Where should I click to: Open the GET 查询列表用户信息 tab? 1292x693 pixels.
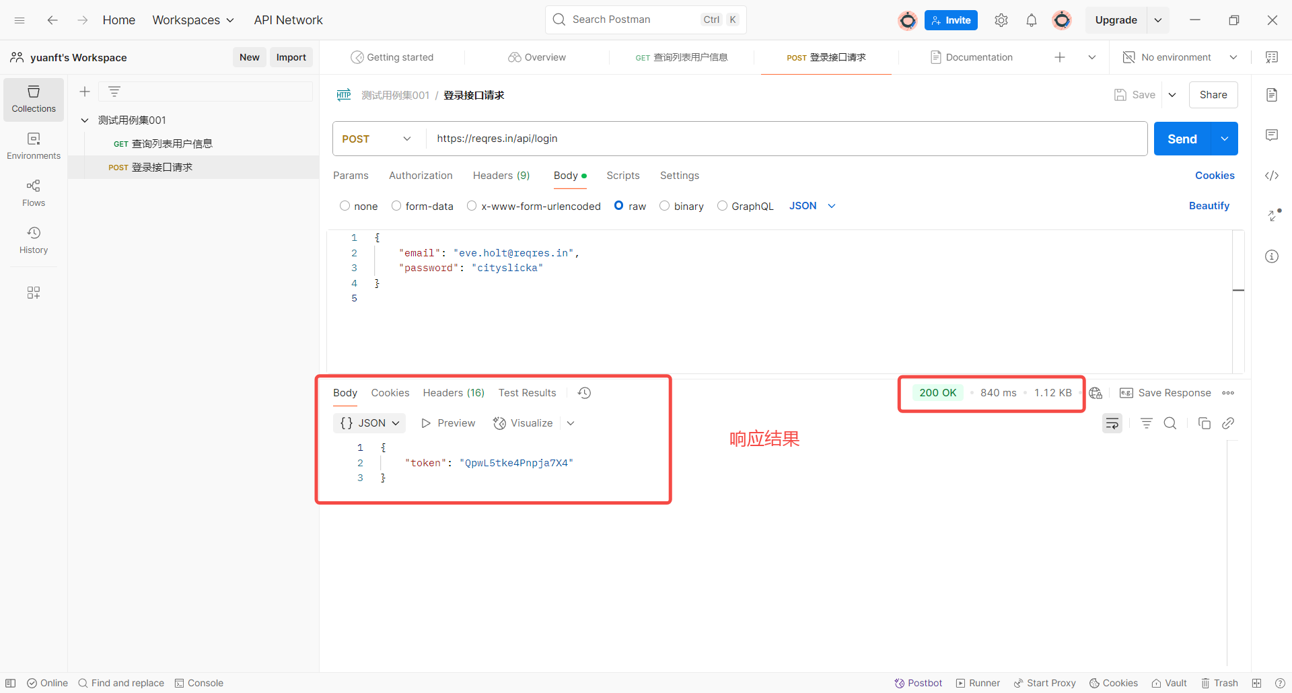682,57
